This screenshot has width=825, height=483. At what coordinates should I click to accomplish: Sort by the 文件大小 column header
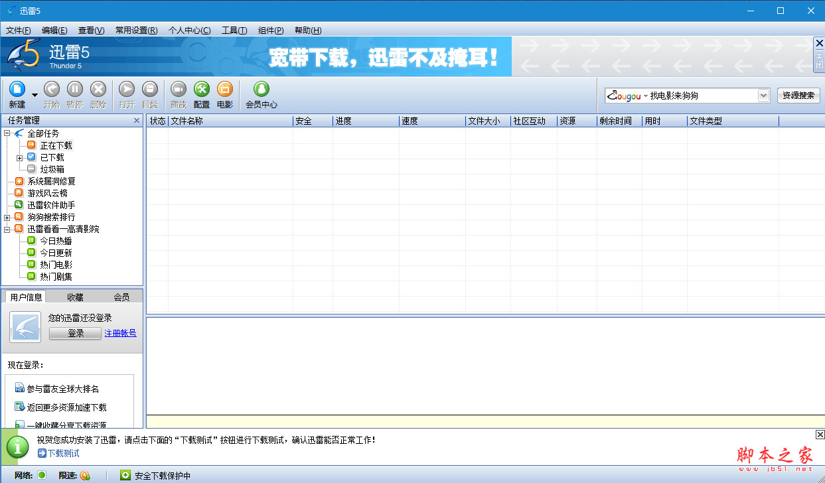pyautogui.click(x=488, y=121)
